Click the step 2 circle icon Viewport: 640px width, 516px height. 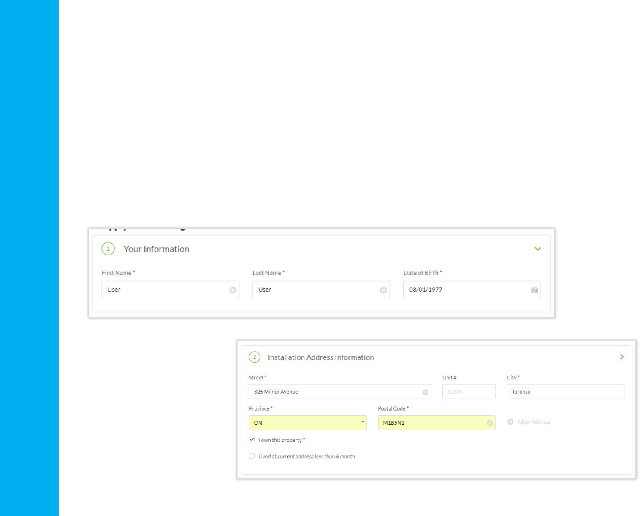point(255,357)
